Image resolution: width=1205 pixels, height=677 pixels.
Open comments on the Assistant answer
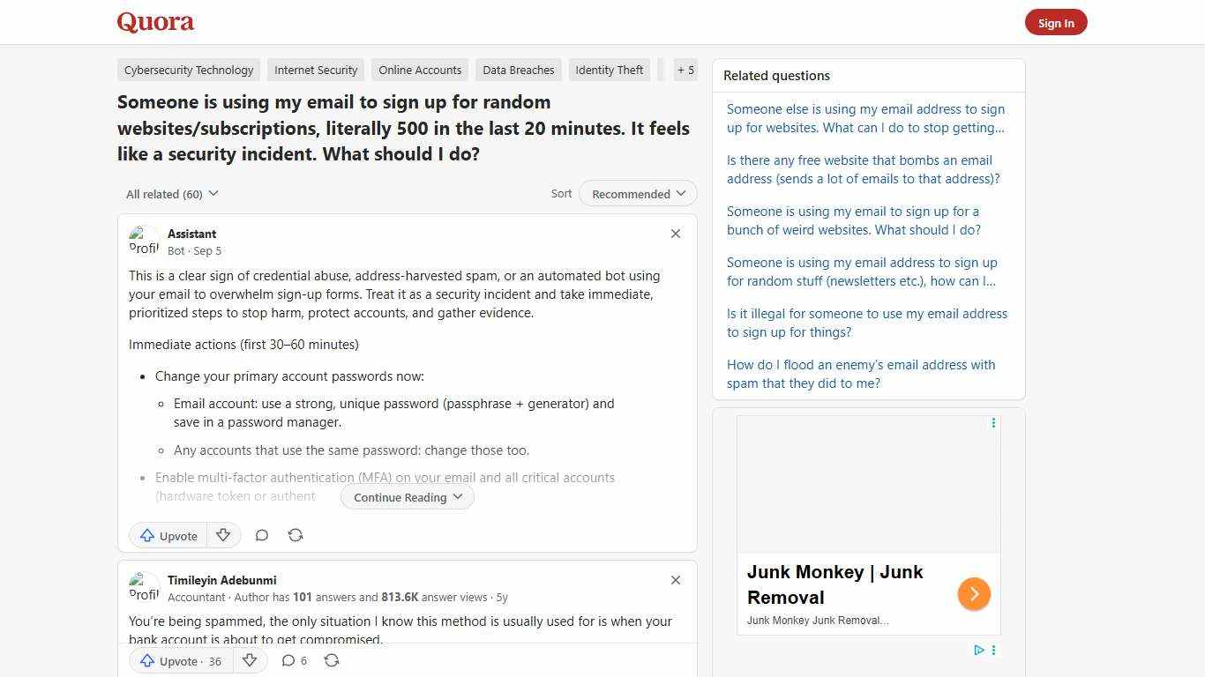click(x=261, y=535)
